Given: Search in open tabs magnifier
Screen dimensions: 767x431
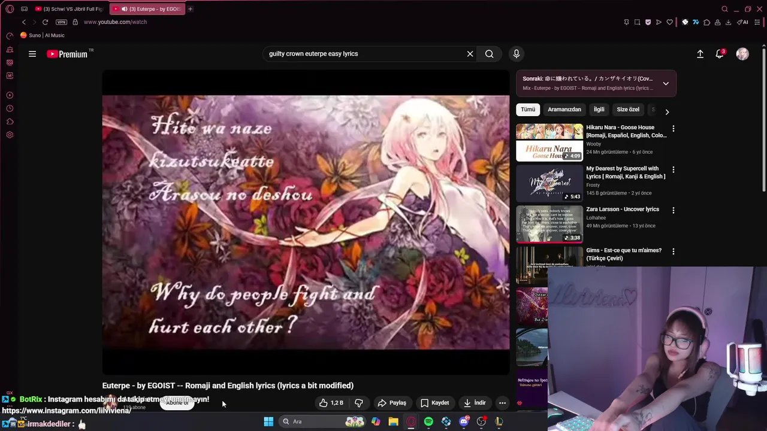Looking at the screenshot, I should pos(724,9).
